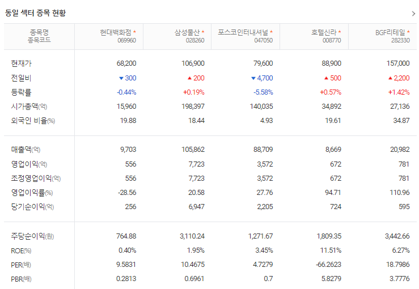This screenshot has width=419, height=289.
Task: Click the red up arrow next to 500
Action: click(x=326, y=78)
